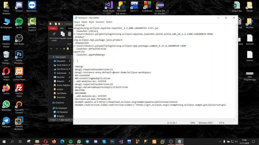Open red Dosya tab in File Explorer
This screenshot has height=145, width=259.
53,28
